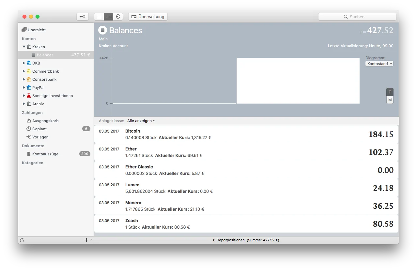Click the Suchen search field
This screenshot has height=270, width=417.
coord(357,17)
